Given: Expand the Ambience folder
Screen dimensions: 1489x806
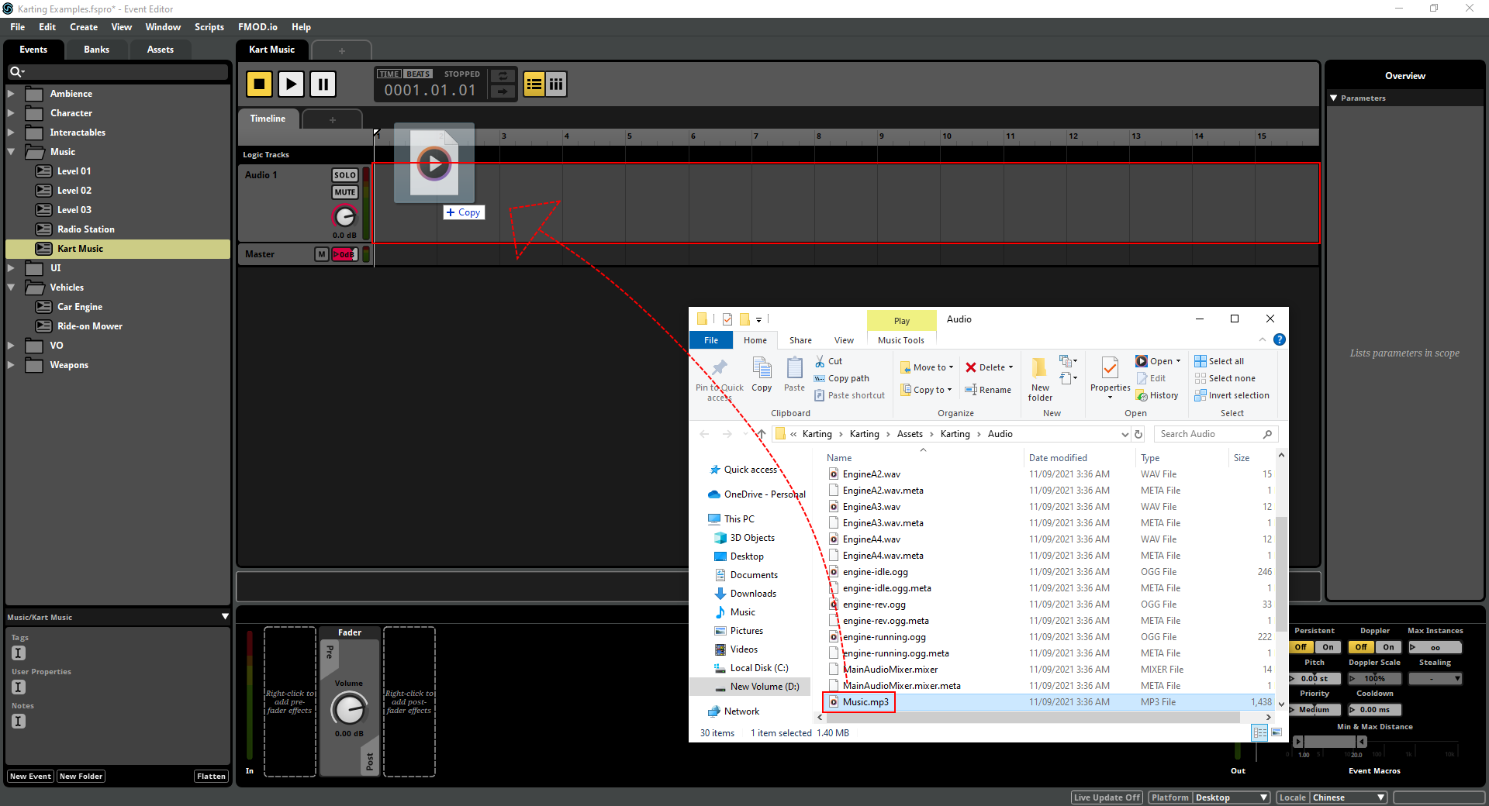Looking at the screenshot, I should (x=11, y=94).
